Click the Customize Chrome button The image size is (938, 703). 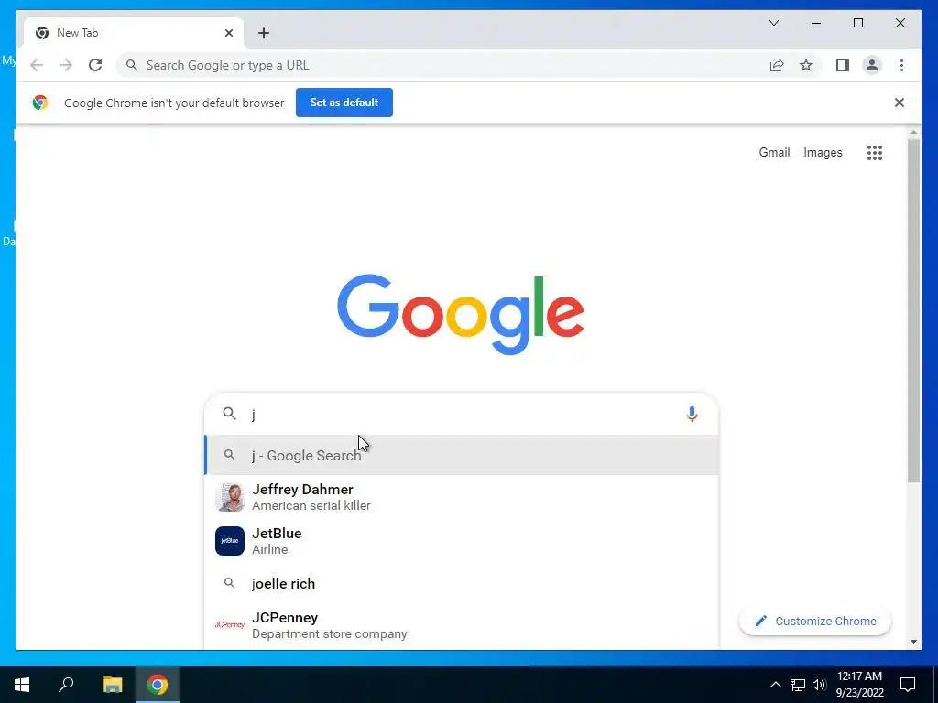click(814, 622)
